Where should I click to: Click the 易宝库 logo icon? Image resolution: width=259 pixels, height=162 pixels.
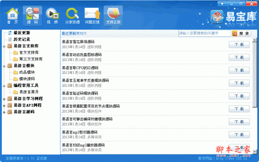point(217,16)
